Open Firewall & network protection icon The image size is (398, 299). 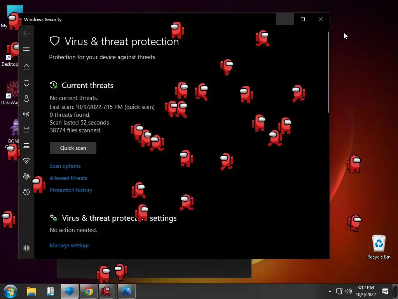[26, 114]
